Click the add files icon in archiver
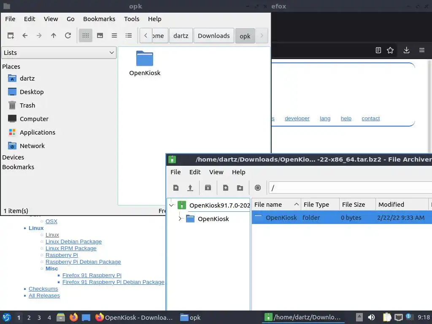432x324 pixels. pyautogui.click(x=226, y=188)
